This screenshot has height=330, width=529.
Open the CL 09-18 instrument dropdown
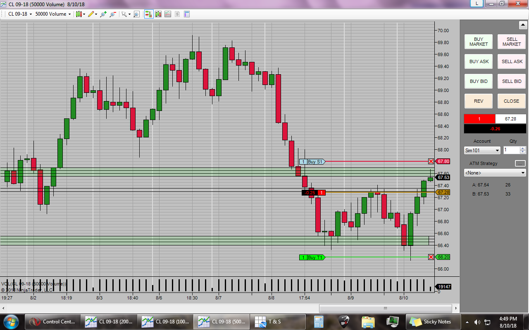(x=20, y=14)
